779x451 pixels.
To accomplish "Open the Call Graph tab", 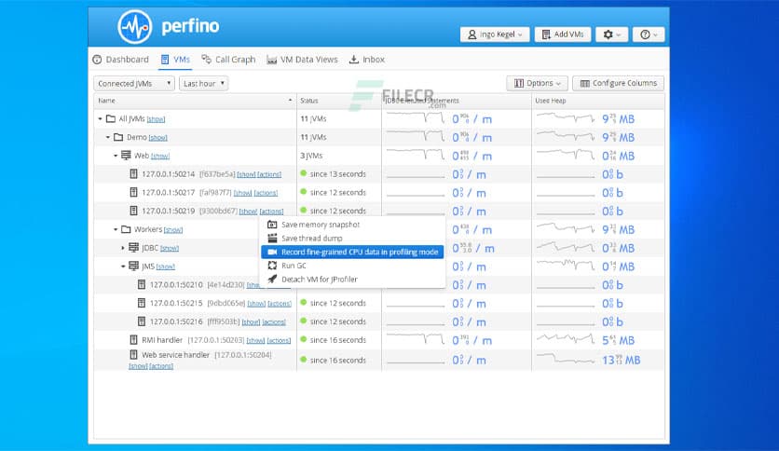I will [228, 60].
